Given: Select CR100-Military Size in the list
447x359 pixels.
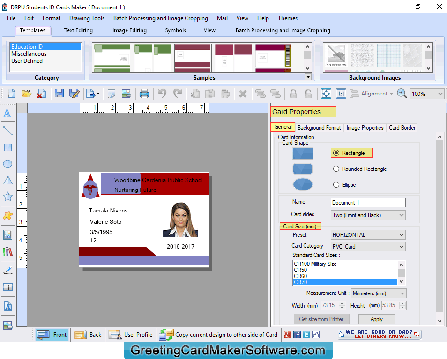Looking at the screenshot, I should tap(315, 264).
